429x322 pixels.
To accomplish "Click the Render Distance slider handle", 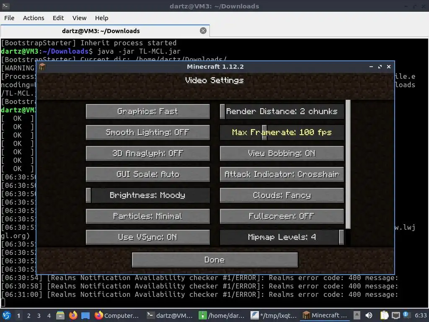I will coord(222,112).
